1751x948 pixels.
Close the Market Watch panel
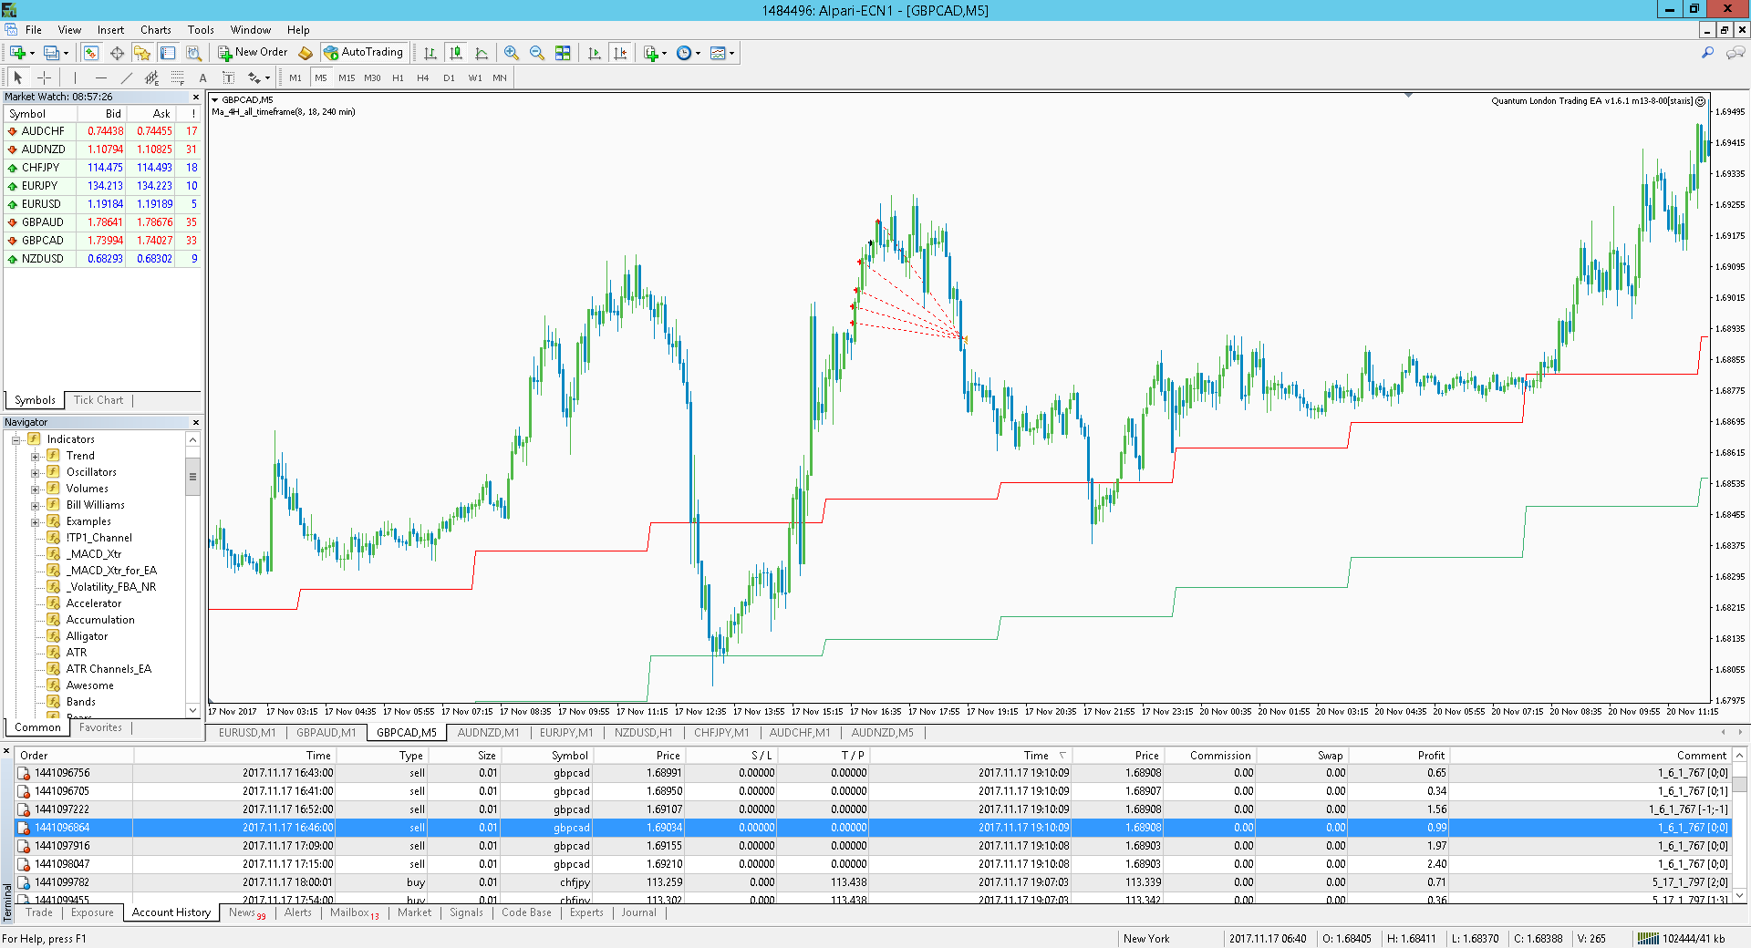(x=195, y=97)
